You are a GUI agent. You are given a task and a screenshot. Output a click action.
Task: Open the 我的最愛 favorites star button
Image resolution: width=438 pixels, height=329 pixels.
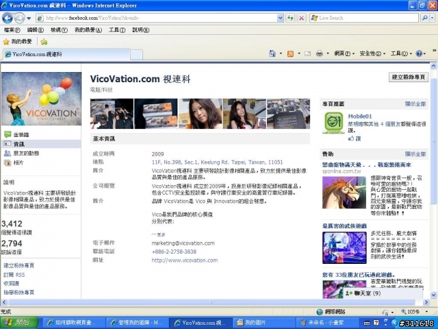tap(17, 42)
